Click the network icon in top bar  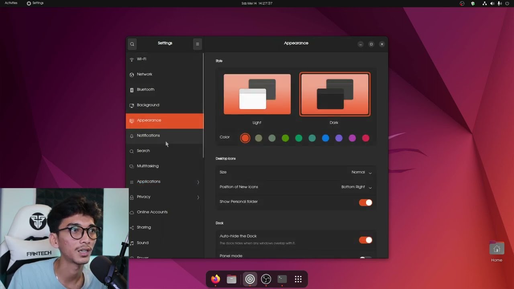coord(485,3)
